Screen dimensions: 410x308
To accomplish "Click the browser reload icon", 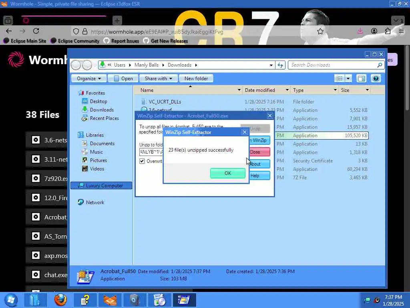I will [36, 31].
